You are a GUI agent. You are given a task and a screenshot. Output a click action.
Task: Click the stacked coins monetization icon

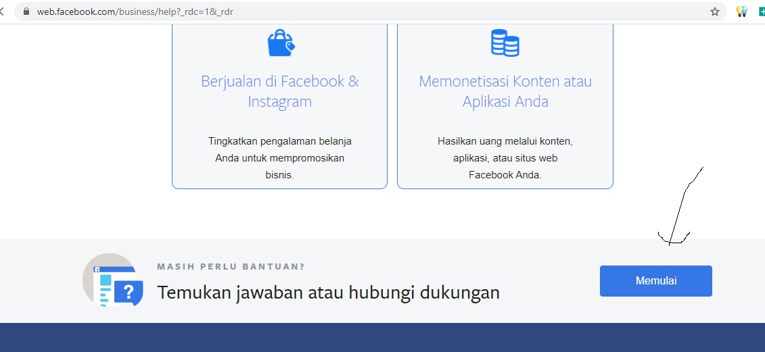point(505,43)
